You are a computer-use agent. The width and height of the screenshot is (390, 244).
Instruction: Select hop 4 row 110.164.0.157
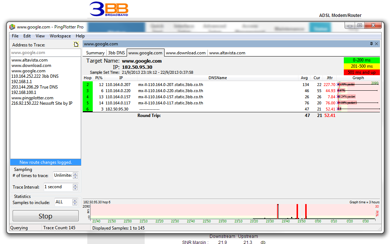pos(231,97)
